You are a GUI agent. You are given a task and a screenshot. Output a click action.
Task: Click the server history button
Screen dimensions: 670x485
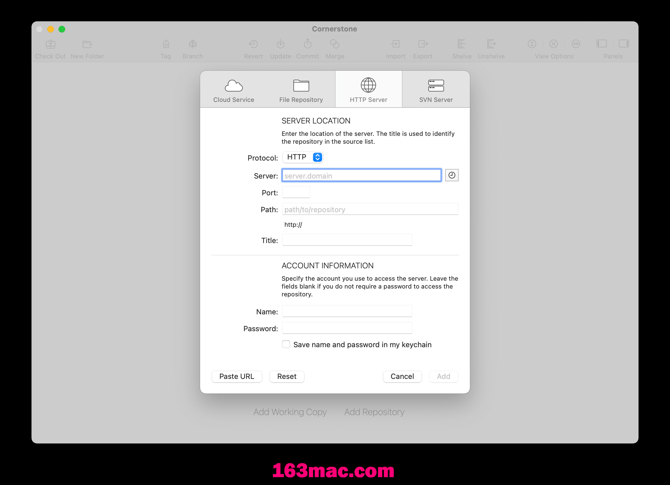pos(451,175)
